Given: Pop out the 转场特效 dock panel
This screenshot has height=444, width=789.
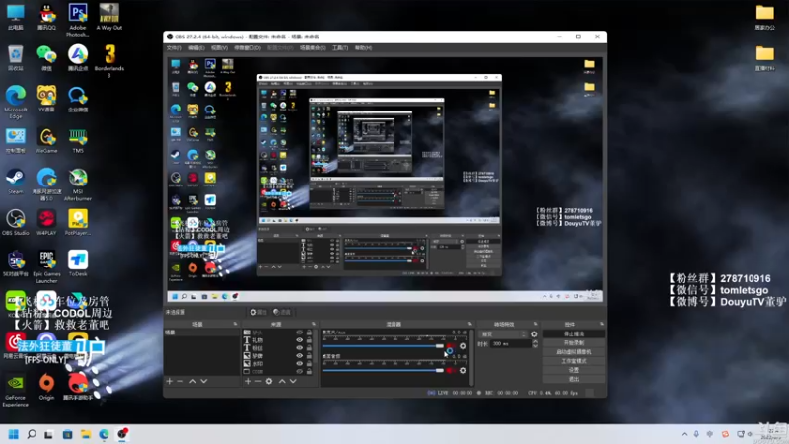Looking at the screenshot, I should point(535,324).
